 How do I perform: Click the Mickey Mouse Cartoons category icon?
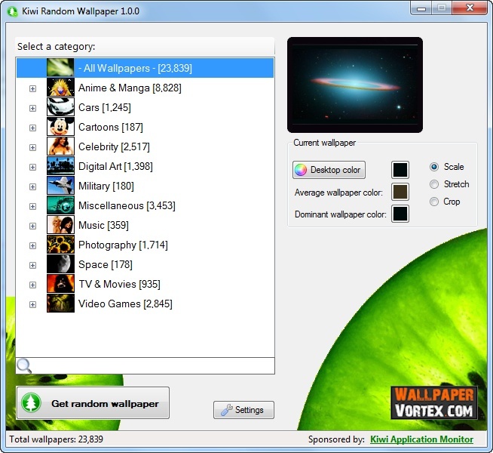[60, 127]
